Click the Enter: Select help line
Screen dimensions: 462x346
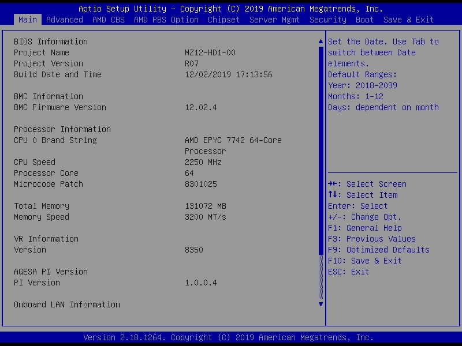pos(357,206)
